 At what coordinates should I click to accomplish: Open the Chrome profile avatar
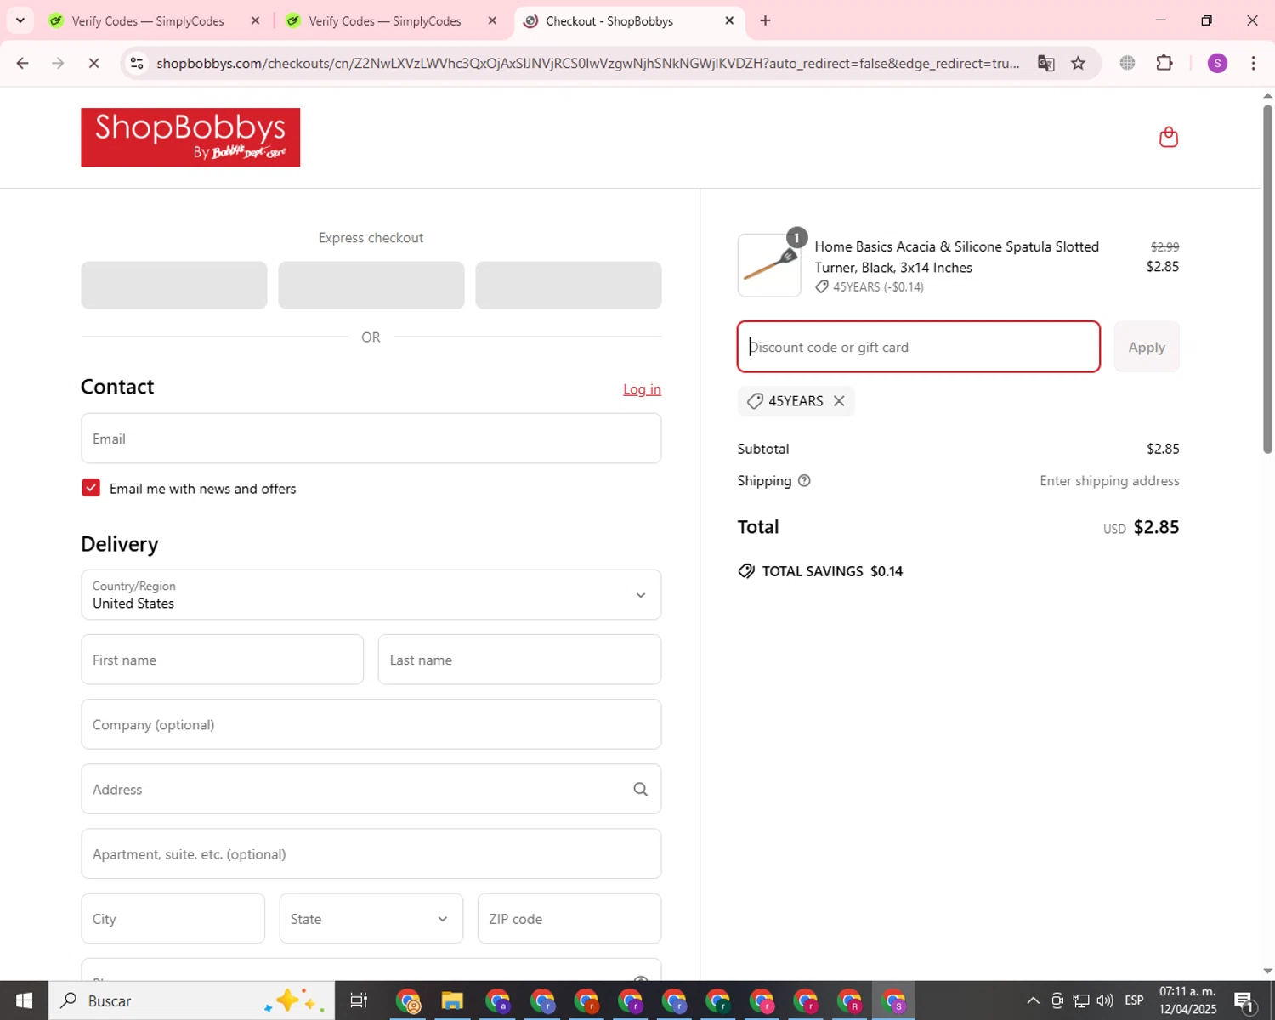pyautogui.click(x=1217, y=63)
